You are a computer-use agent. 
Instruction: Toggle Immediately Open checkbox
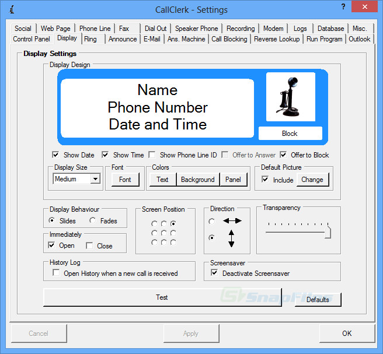tap(51, 245)
